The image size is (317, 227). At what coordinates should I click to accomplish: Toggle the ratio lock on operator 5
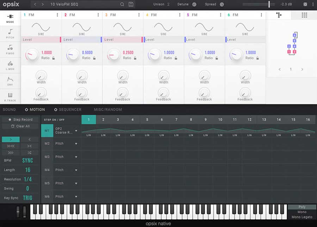(x=217, y=58)
